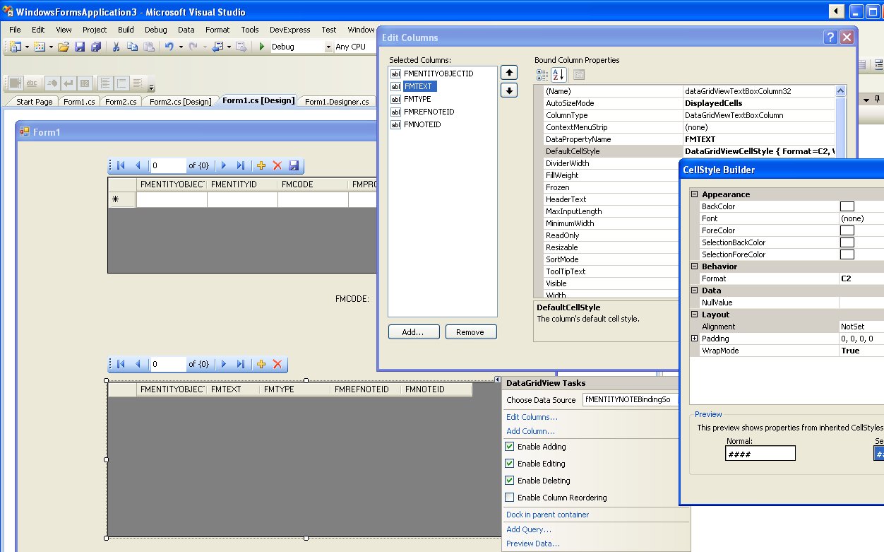
Task: Click Add... in the Edit Columns dialog
Action: (414, 331)
